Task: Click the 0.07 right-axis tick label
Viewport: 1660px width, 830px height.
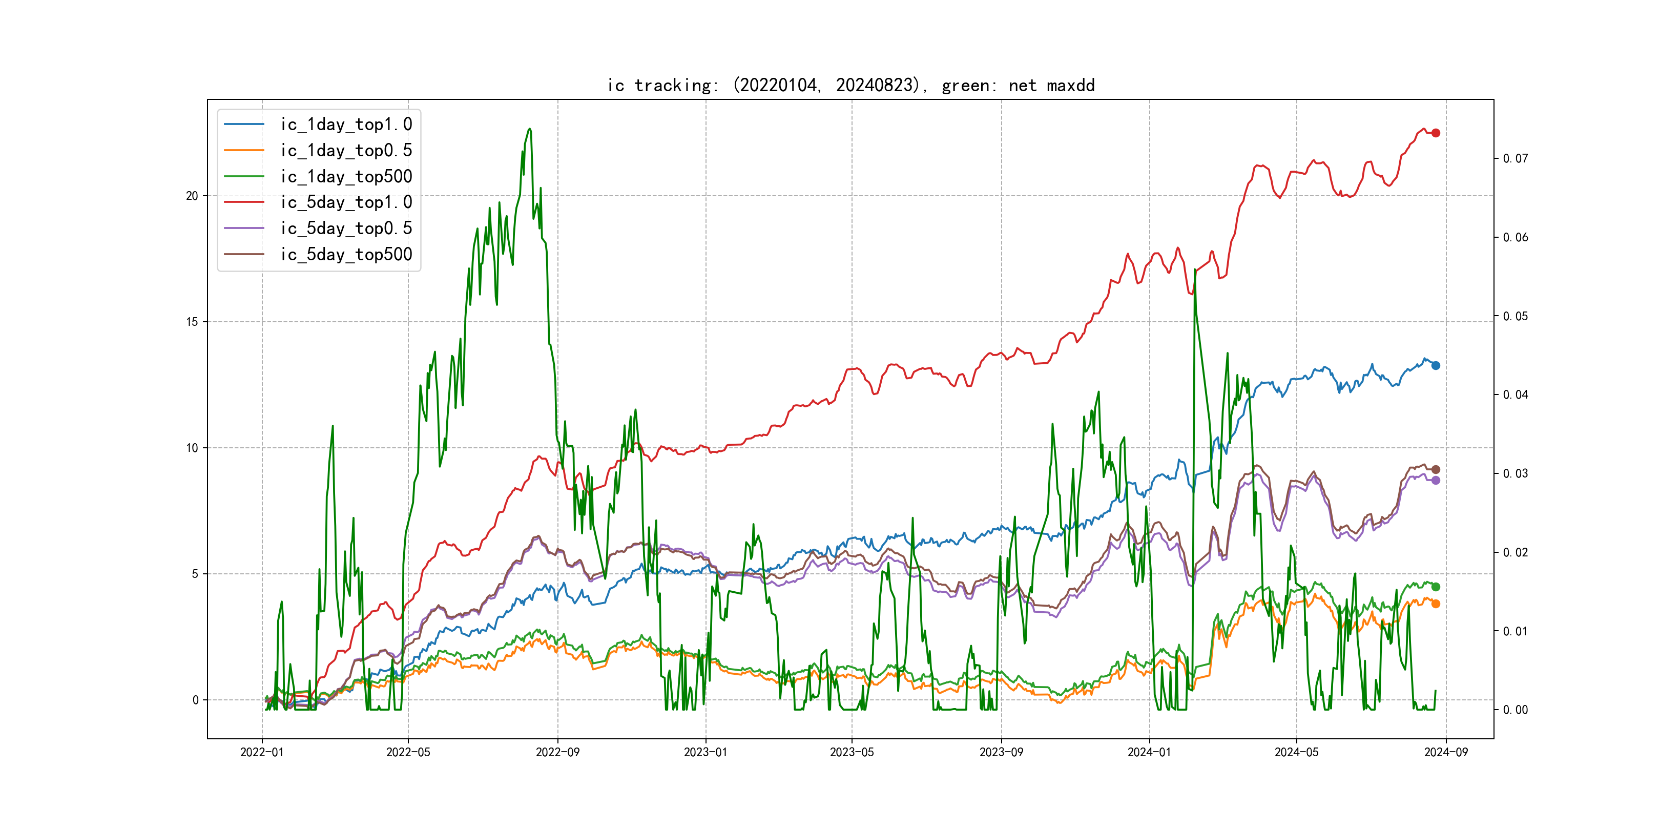Action: (1515, 158)
